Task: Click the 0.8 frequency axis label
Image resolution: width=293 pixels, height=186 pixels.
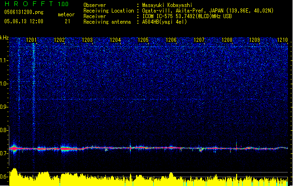Action: (4, 130)
